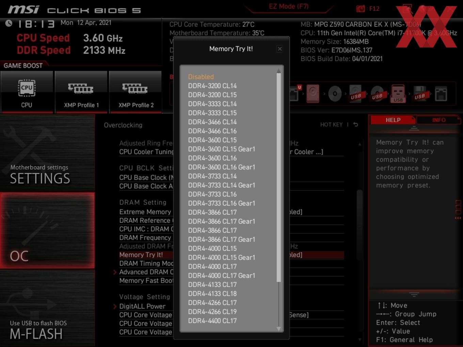Click the red USB stick boot device icon
This screenshot has height=347, width=463.
click(398, 94)
